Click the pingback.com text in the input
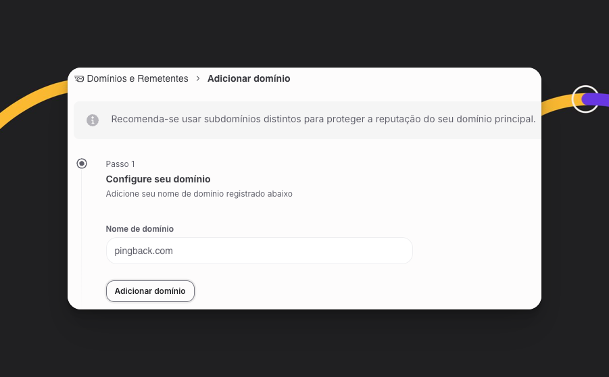The height and width of the screenshot is (377, 609). [143, 251]
